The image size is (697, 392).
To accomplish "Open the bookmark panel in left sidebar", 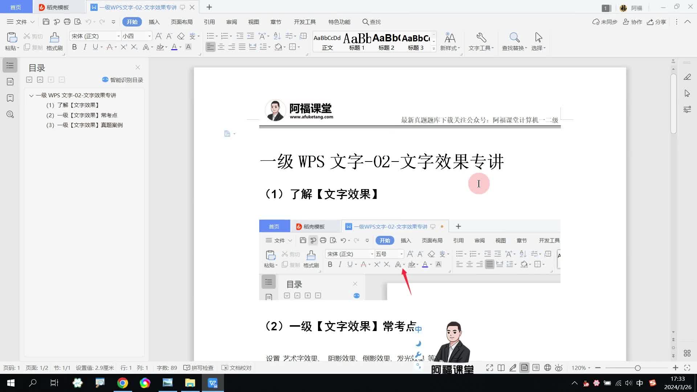I will click(10, 98).
